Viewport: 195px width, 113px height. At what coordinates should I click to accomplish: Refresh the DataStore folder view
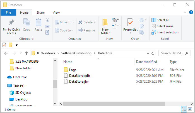[x=153, y=53]
